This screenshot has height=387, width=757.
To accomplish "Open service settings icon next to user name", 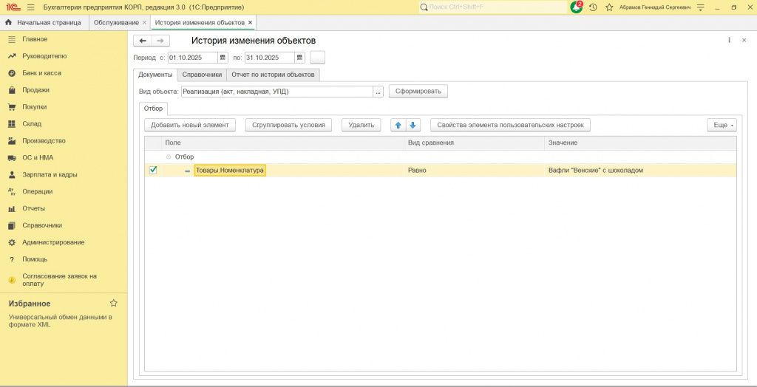I will point(701,7).
